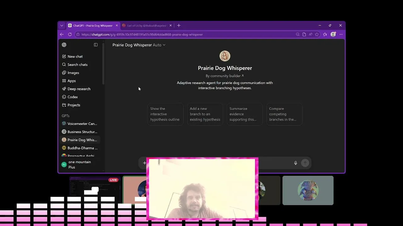This screenshot has height=226, width=403.
Task: Choose 'Summarize evidence supporting' prompt card
Action: click(x=245, y=114)
